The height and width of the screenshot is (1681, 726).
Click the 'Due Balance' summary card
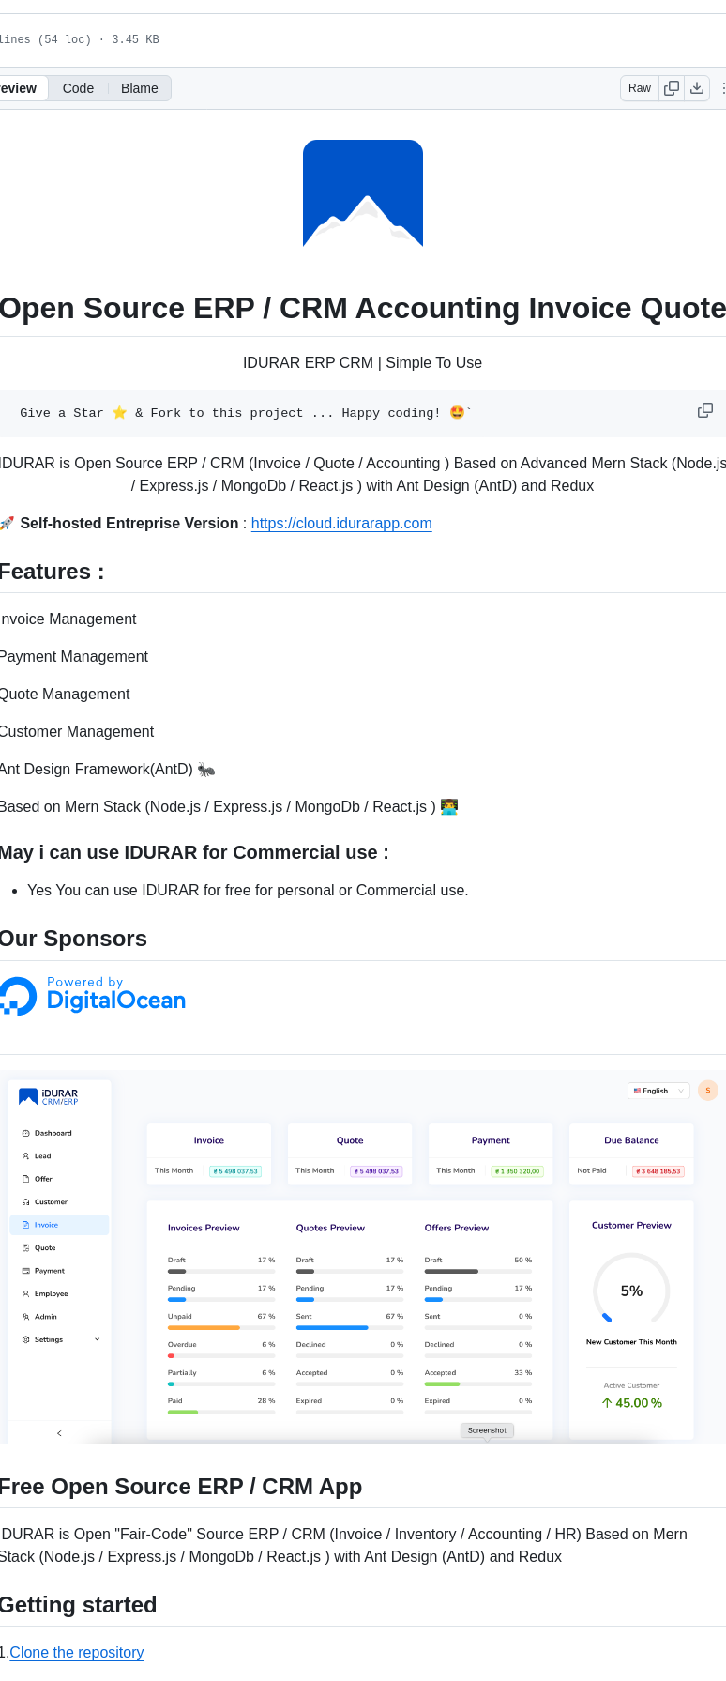(x=631, y=1154)
